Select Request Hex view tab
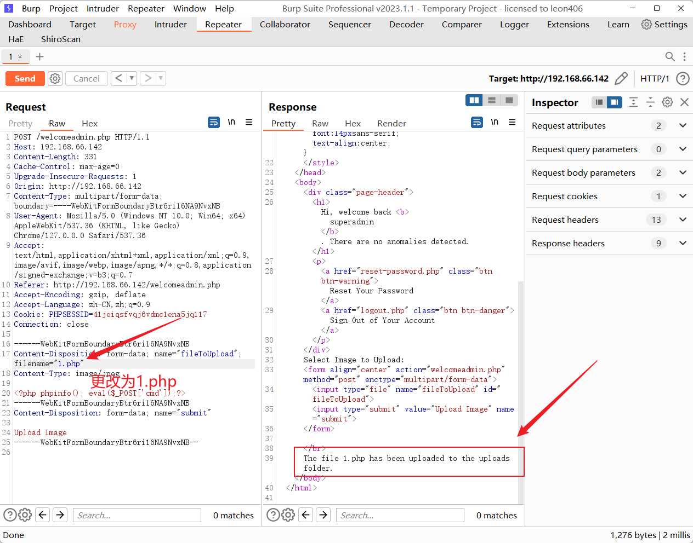 [89, 123]
